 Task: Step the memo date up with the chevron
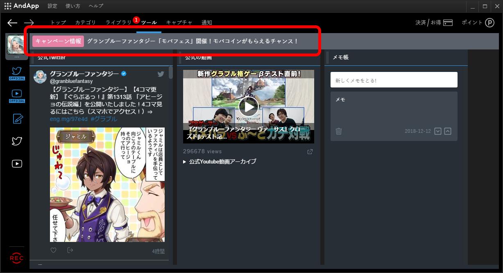pos(447,131)
